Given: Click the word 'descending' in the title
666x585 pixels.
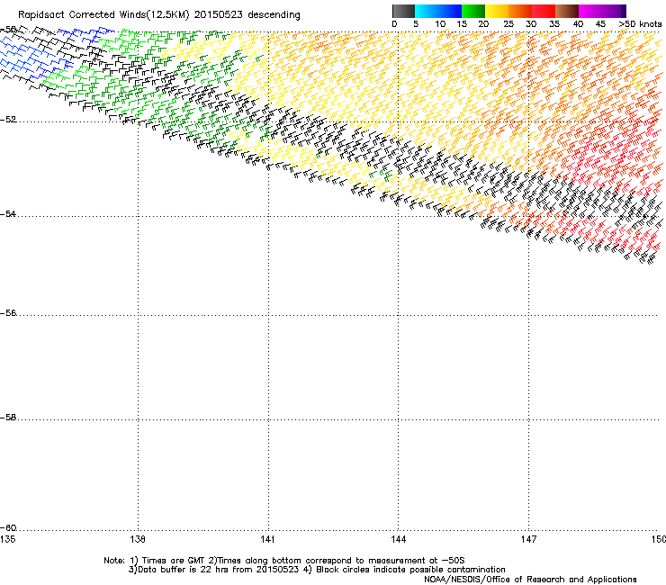Looking at the screenshot, I should 274,15.
